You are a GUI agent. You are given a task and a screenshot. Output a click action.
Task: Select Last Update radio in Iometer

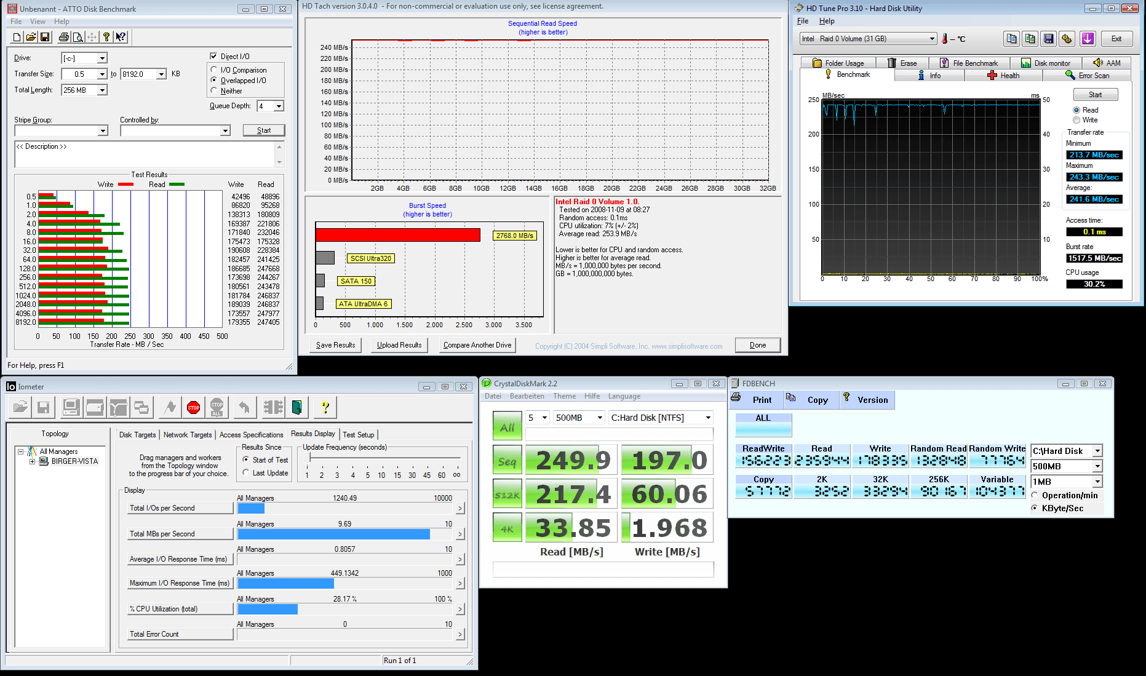pyautogui.click(x=246, y=472)
